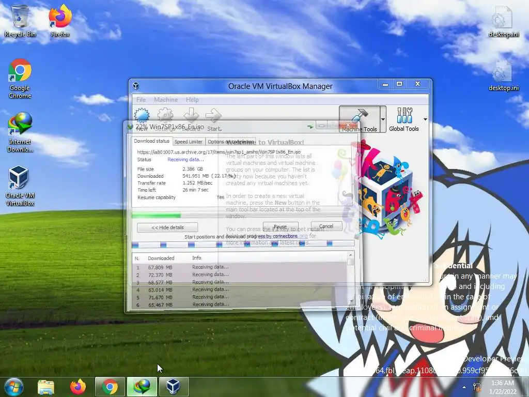Image resolution: width=529 pixels, height=397 pixels.
Task: Switch to the Download status tab
Action: [x=151, y=141]
